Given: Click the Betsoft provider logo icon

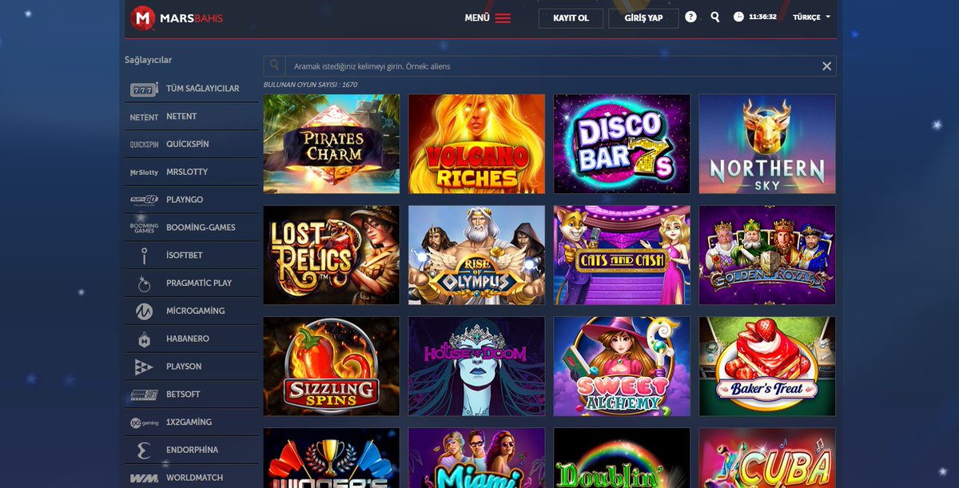Looking at the screenshot, I should (x=144, y=395).
